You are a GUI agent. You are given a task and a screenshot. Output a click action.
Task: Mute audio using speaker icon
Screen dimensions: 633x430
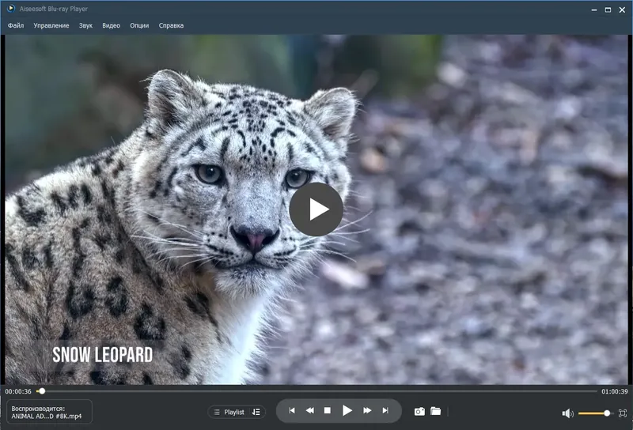(567, 413)
